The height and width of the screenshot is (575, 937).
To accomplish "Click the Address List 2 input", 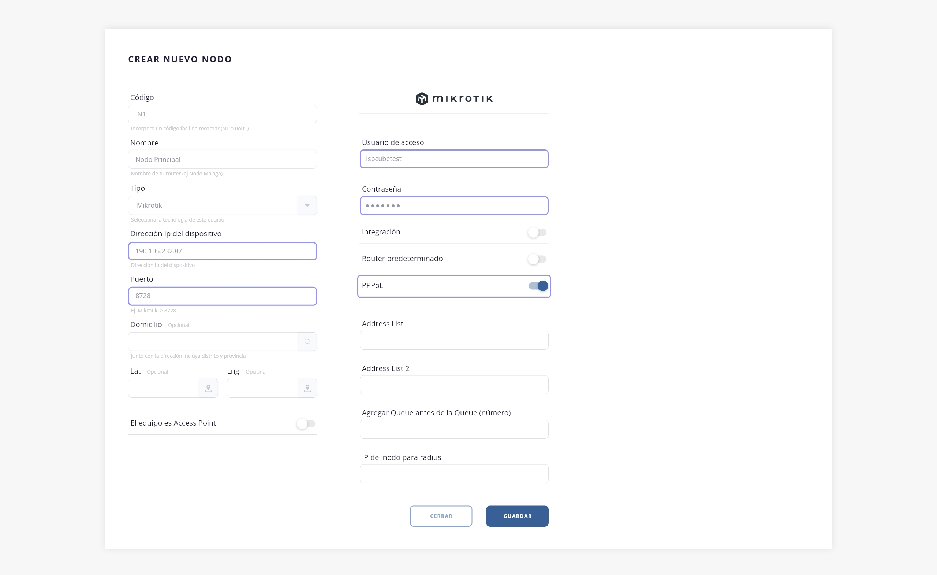I will (453, 385).
